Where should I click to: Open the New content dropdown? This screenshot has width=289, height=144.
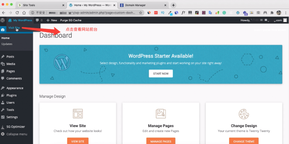52,20
